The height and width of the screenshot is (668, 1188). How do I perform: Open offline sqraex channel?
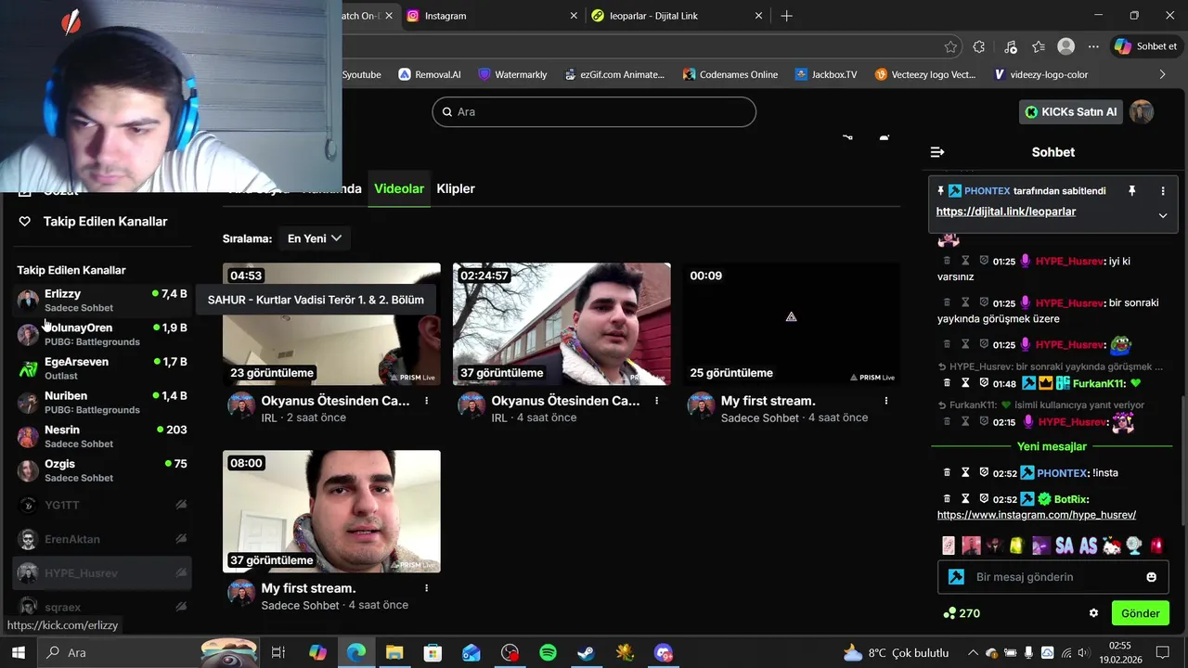(102, 607)
